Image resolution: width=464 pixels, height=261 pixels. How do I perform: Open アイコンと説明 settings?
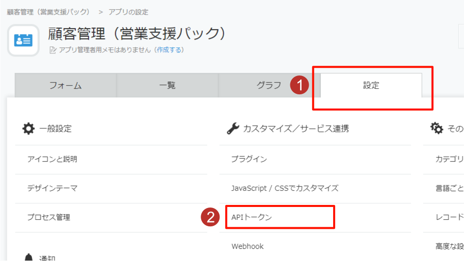coord(52,159)
